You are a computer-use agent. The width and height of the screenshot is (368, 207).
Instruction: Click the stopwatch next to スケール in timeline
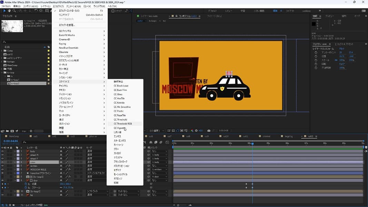[x=25, y=188]
